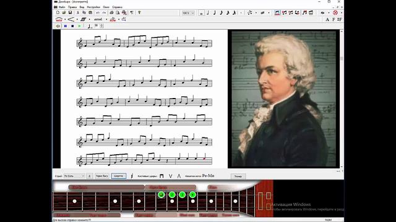Viewport: 396px width, 222px height.
Task: Open the Окно menu
Action: coord(106,7)
